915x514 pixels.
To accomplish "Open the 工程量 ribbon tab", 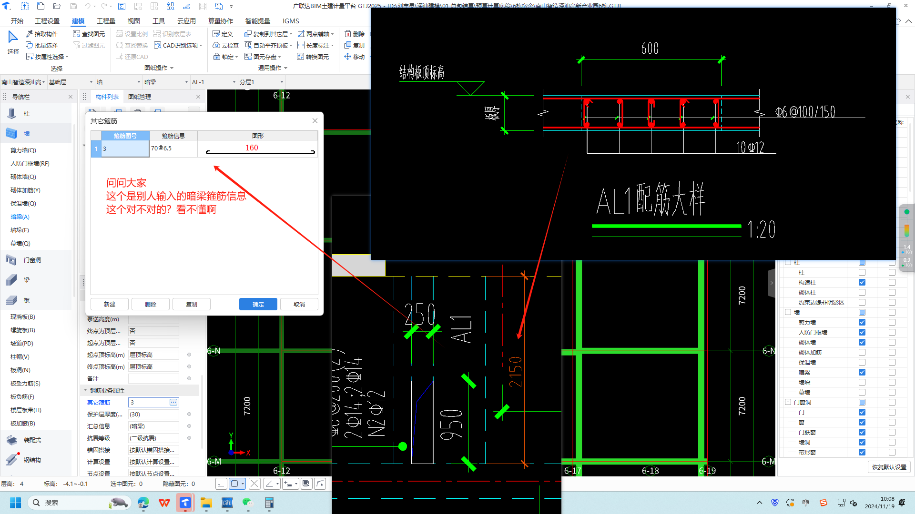I will tap(106, 21).
